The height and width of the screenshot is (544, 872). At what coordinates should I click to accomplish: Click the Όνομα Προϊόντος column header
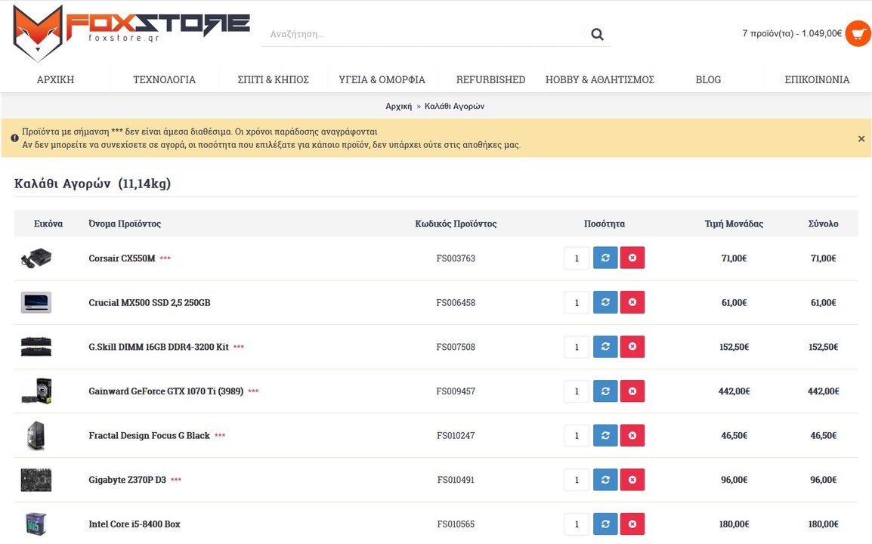tap(125, 224)
